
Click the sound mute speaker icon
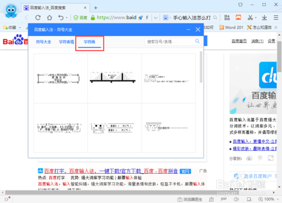click(236, 199)
